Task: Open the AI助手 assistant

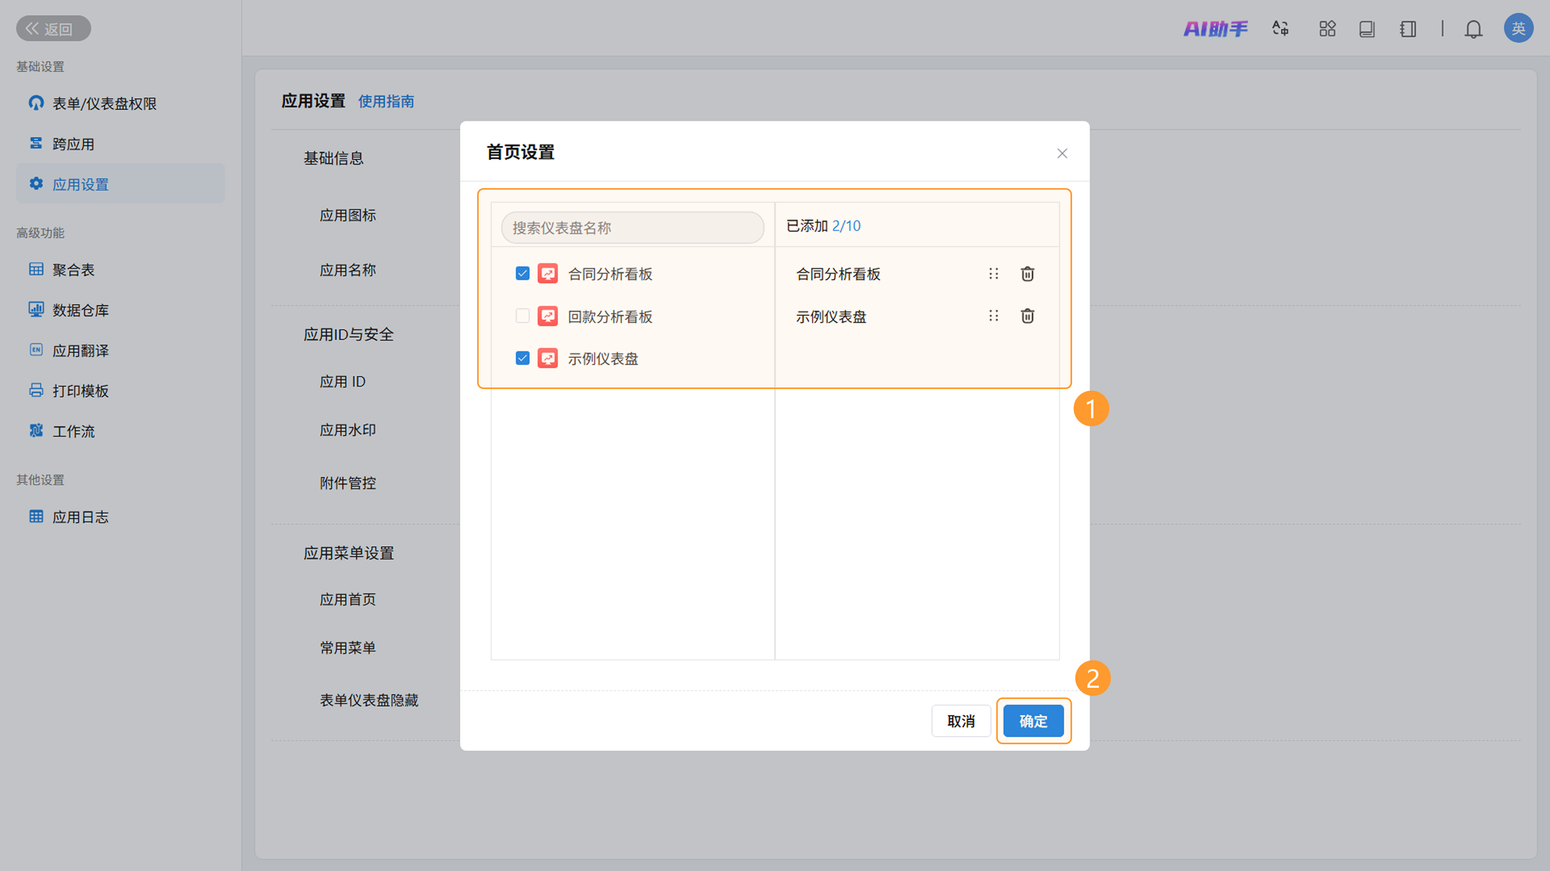Action: (x=1215, y=28)
